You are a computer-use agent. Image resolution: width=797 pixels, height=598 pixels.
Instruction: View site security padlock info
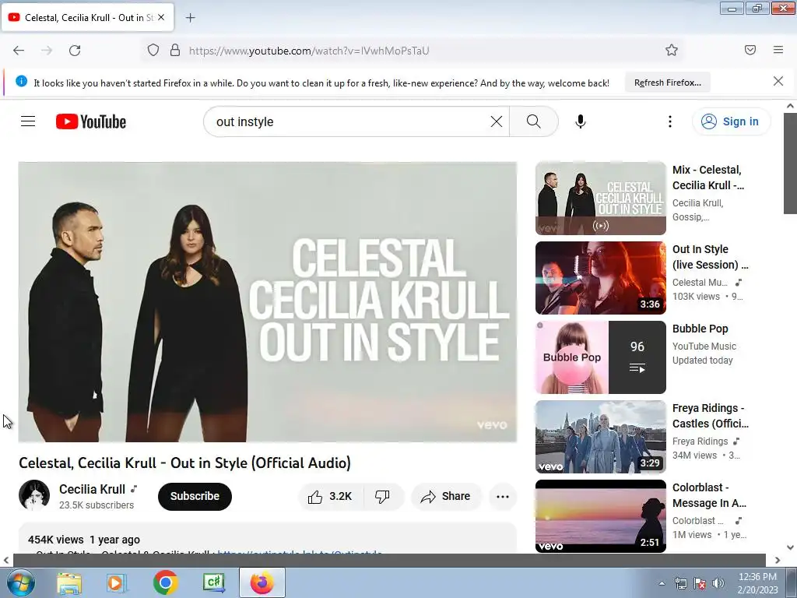(175, 50)
